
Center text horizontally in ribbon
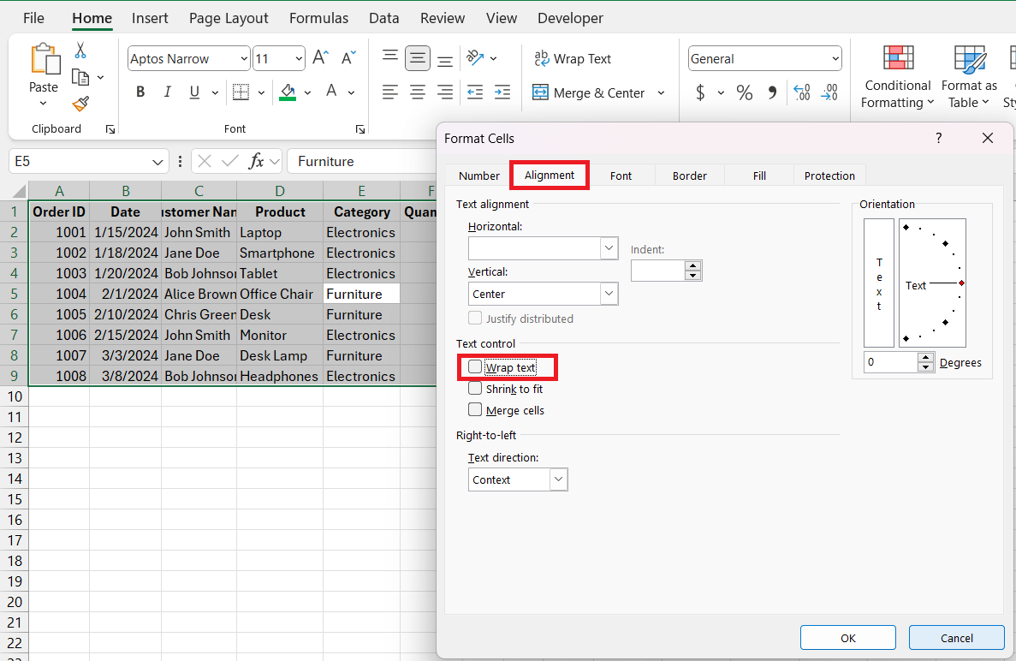coord(418,92)
